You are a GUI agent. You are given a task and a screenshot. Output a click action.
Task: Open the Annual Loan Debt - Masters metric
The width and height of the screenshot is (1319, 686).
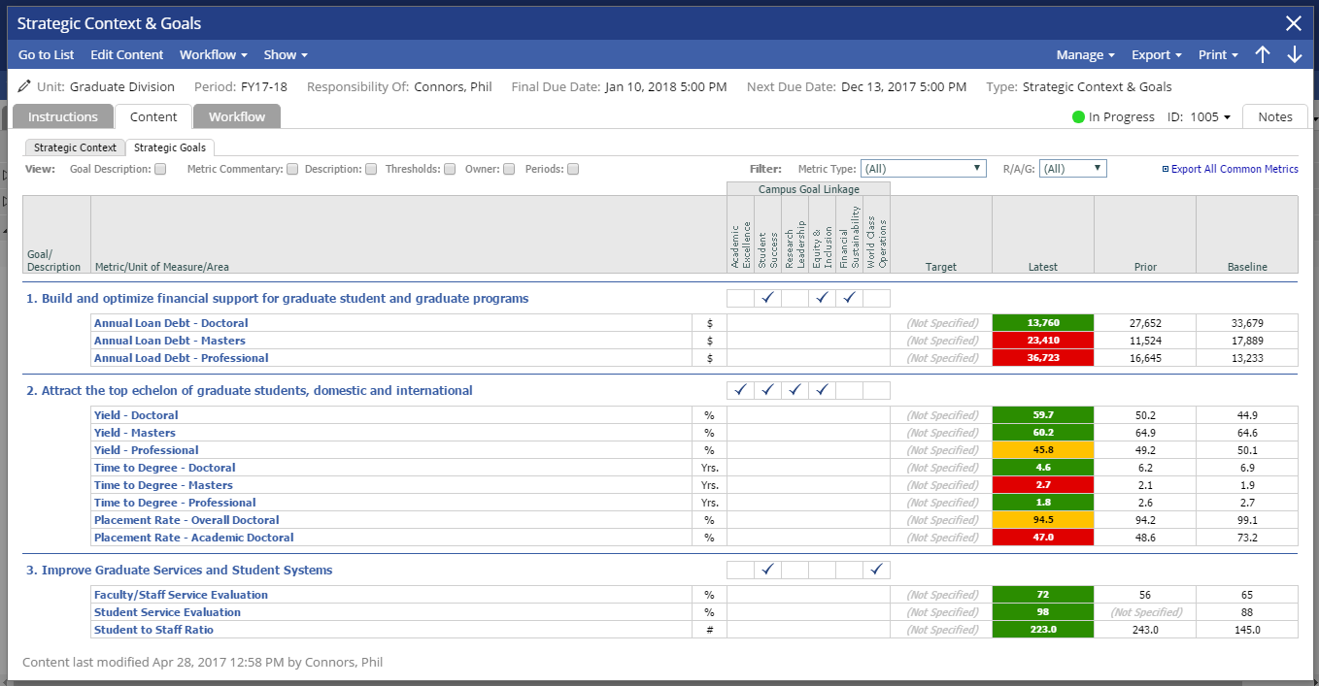point(169,341)
